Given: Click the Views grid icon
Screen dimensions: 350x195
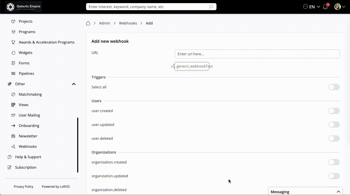Looking at the screenshot, I should tap(13, 105).
